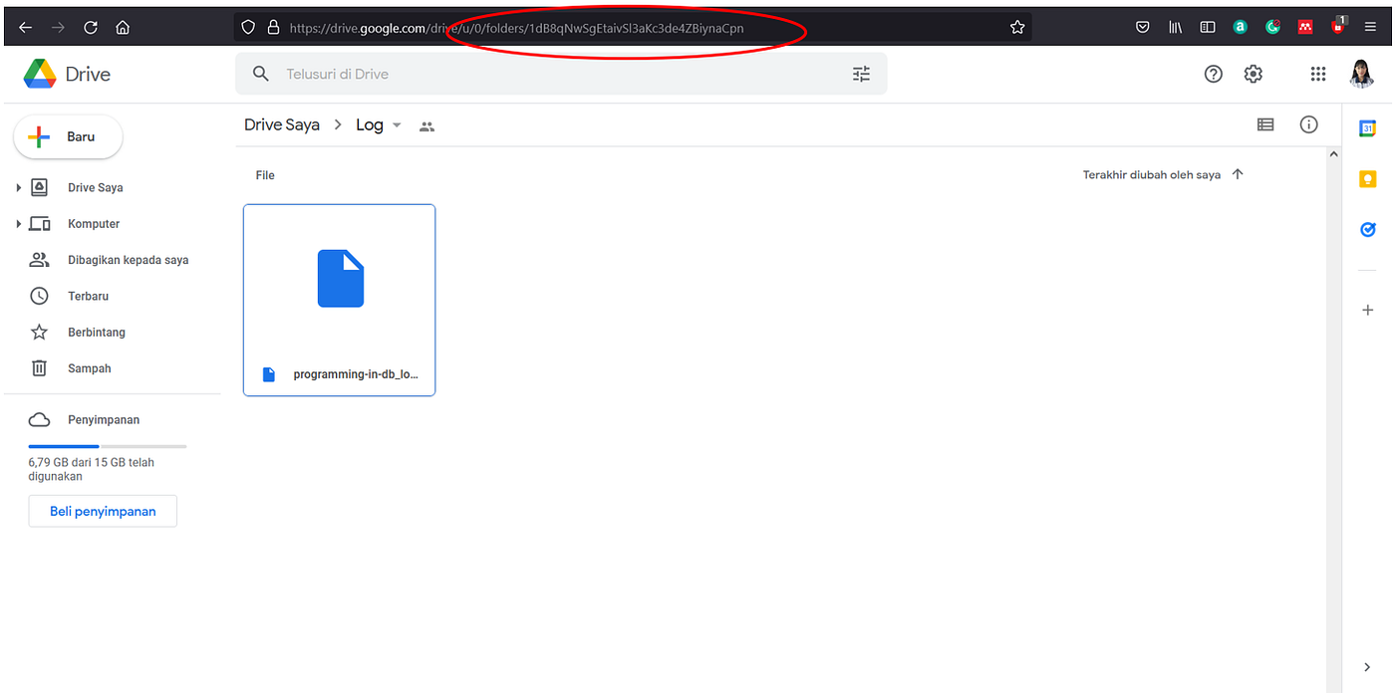Screen dimensions: 1395x693
Task: Open Drive search options filter
Action: coord(861,73)
